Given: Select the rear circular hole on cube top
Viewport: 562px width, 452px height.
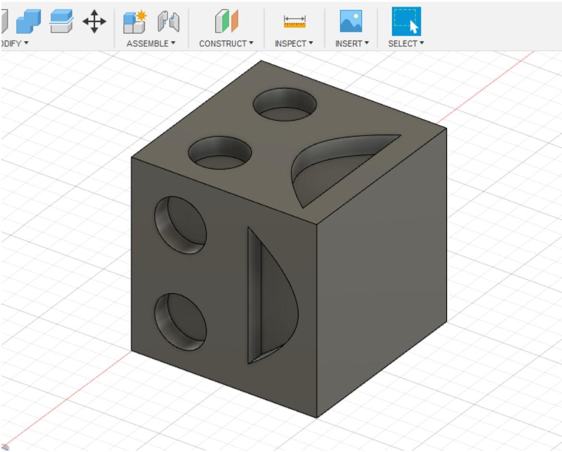Looking at the screenshot, I should pyautogui.click(x=285, y=105).
